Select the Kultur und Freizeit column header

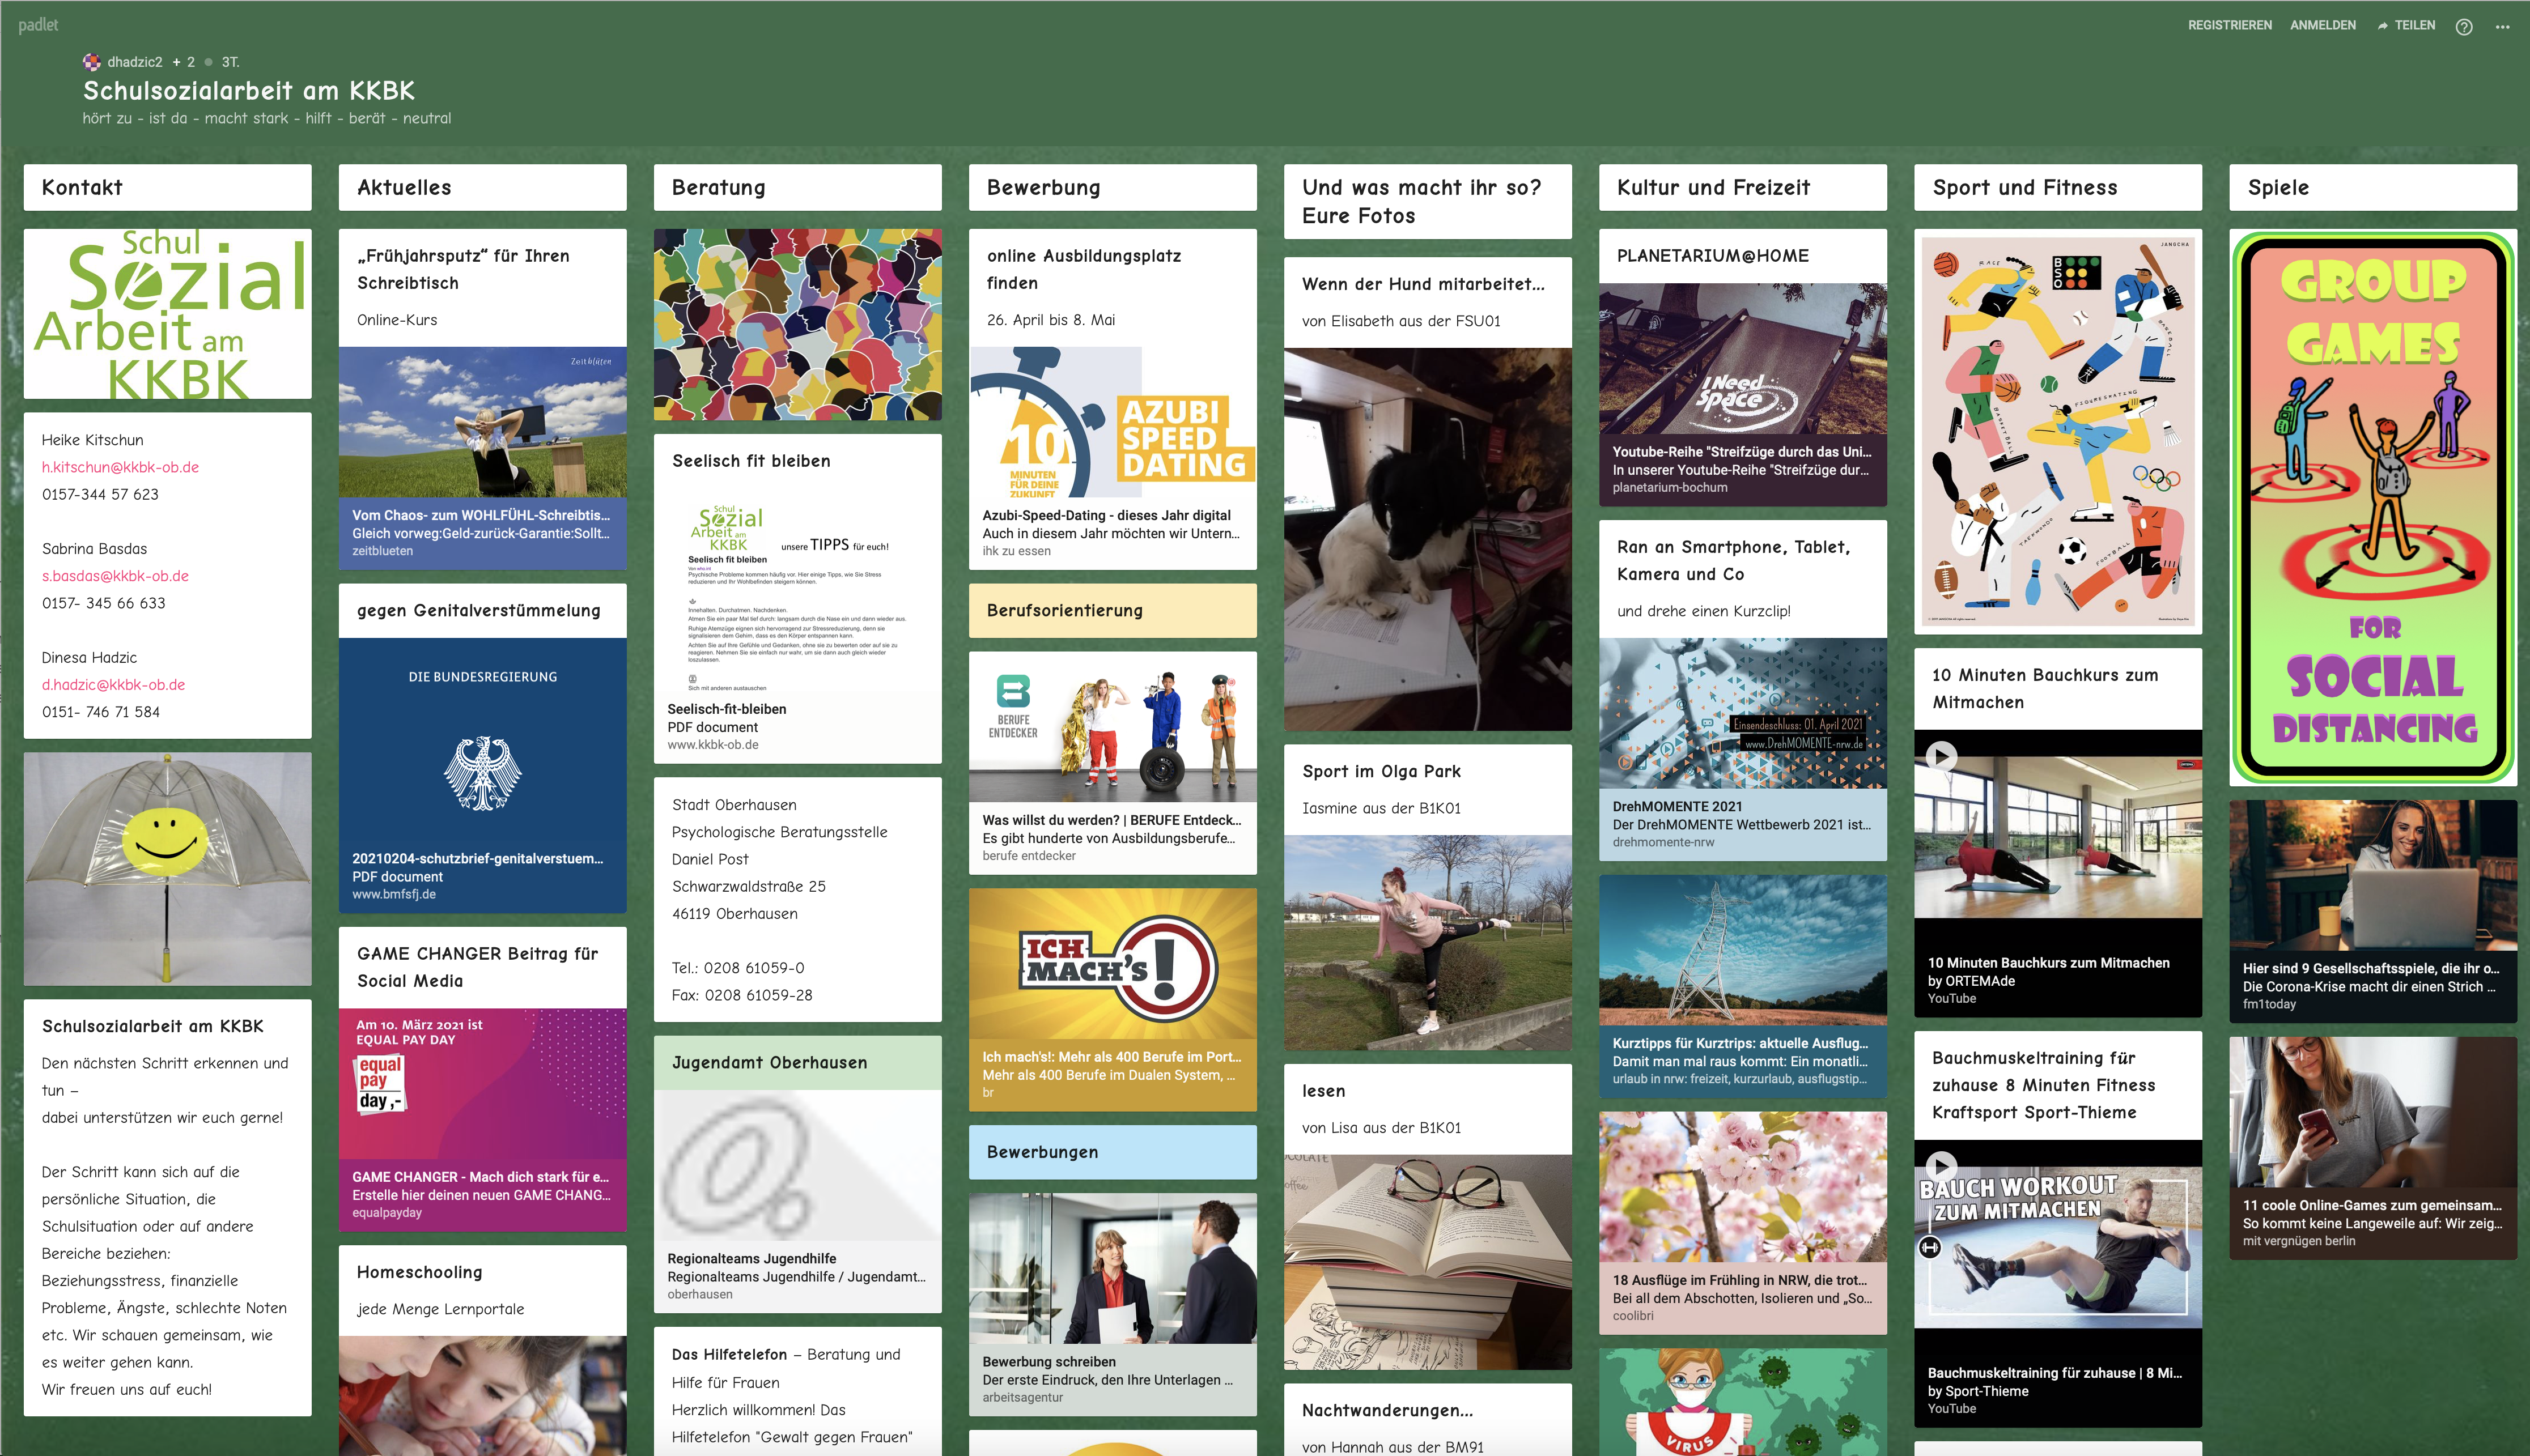point(1743,188)
